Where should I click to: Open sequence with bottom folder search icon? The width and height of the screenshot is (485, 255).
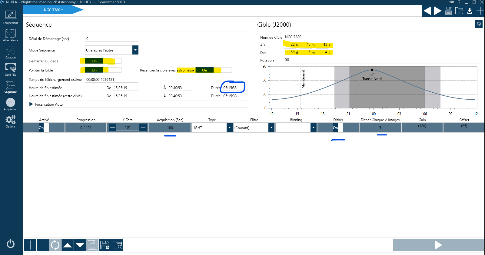pyautogui.click(x=117, y=245)
